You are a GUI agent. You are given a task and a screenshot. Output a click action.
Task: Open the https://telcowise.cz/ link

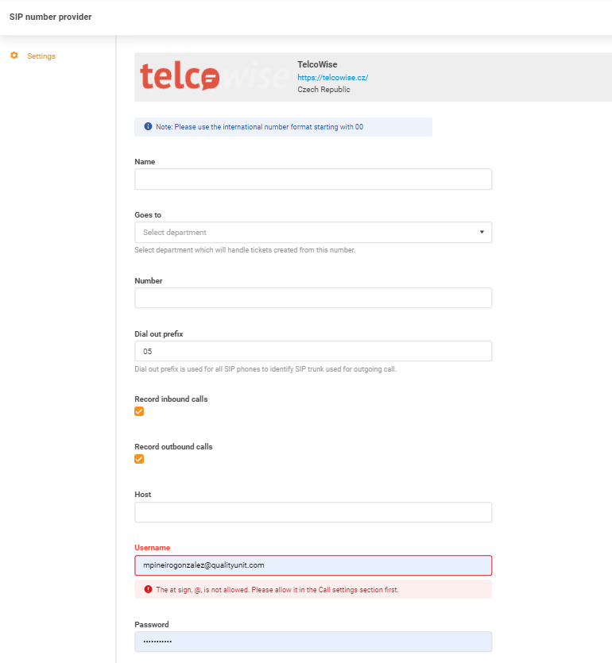332,77
